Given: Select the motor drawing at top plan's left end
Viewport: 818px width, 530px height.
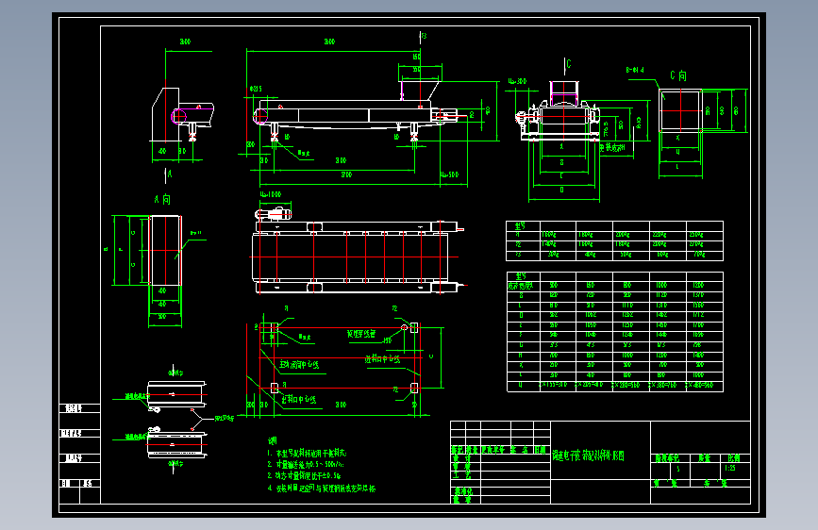Looking at the screenshot, I should point(274,214).
